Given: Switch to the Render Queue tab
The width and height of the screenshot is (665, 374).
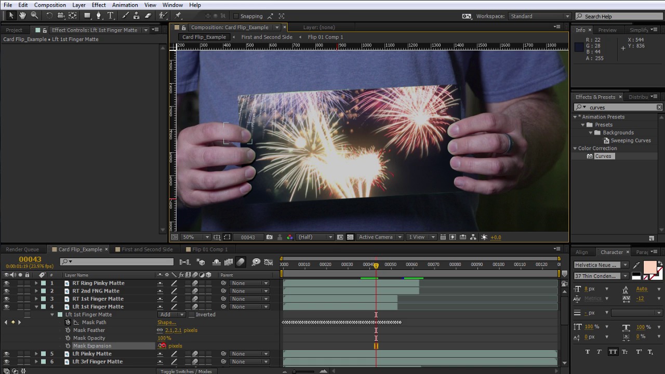Looking at the screenshot, I should (22, 249).
